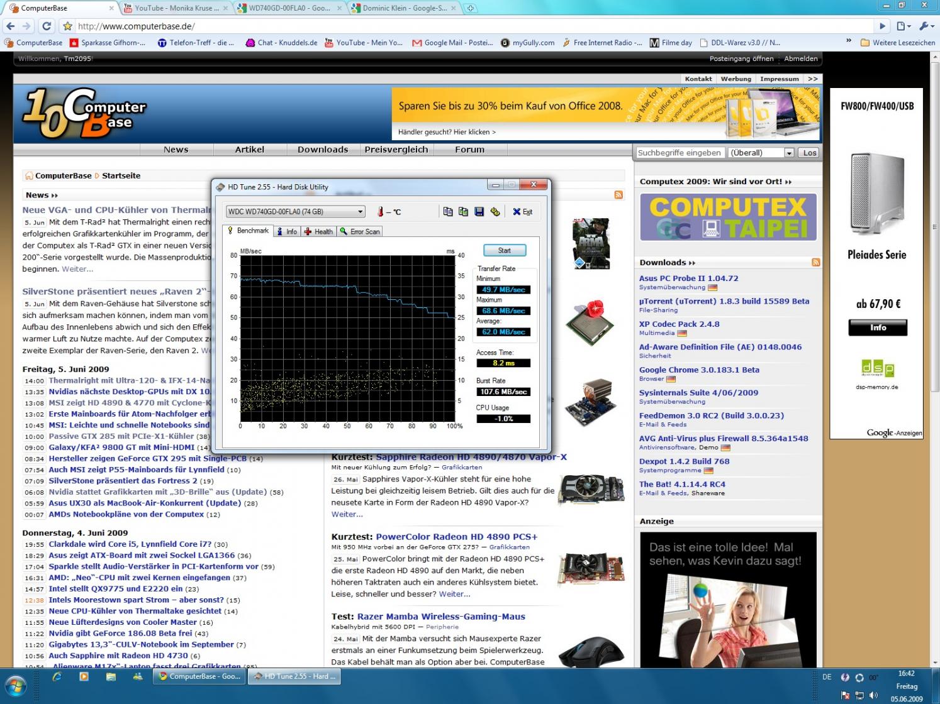Click the ComputerBase logo

pos(85,113)
